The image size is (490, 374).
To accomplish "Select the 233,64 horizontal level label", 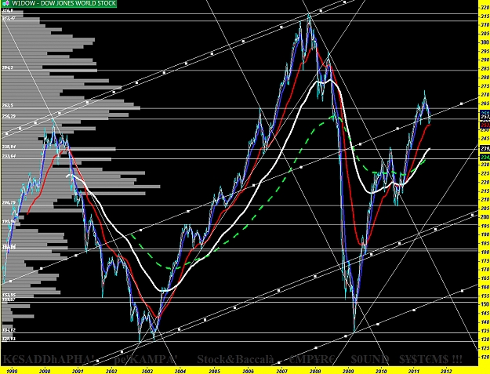I will click(9, 156).
